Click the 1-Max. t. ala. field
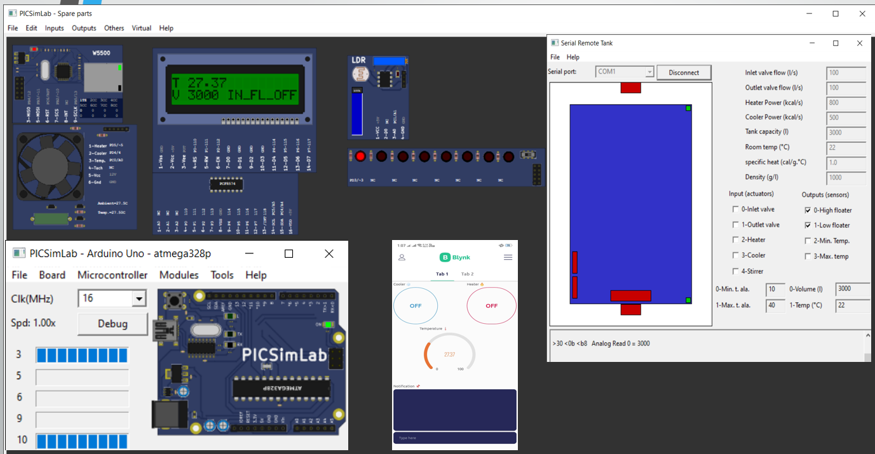The height and width of the screenshot is (454, 875). click(x=776, y=305)
